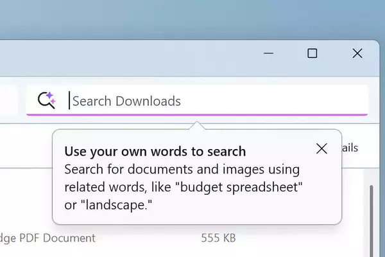Click the empty command bar left of Details
Image resolution: width=385 pixels, height=257 pixels.
(26, 148)
